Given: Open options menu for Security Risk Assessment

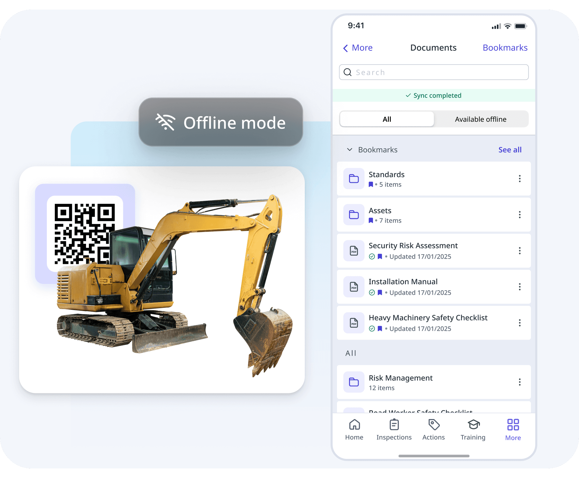Looking at the screenshot, I should tap(519, 251).
